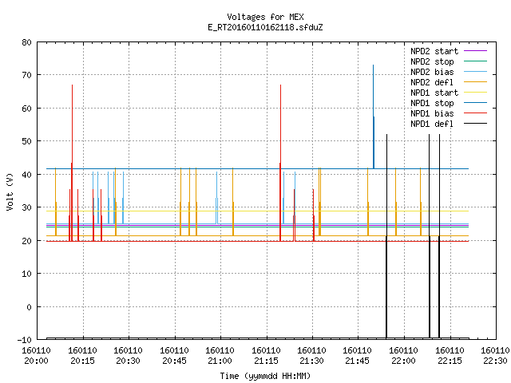Click the y-axis tick label 70
The width and height of the screenshot is (511, 383).
pyautogui.click(x=26, y=75)
